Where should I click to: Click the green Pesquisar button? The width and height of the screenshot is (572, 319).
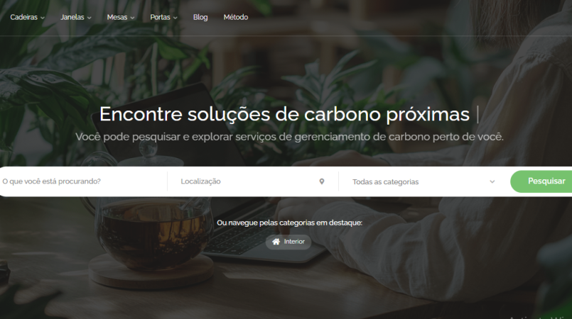click(541, 181)
